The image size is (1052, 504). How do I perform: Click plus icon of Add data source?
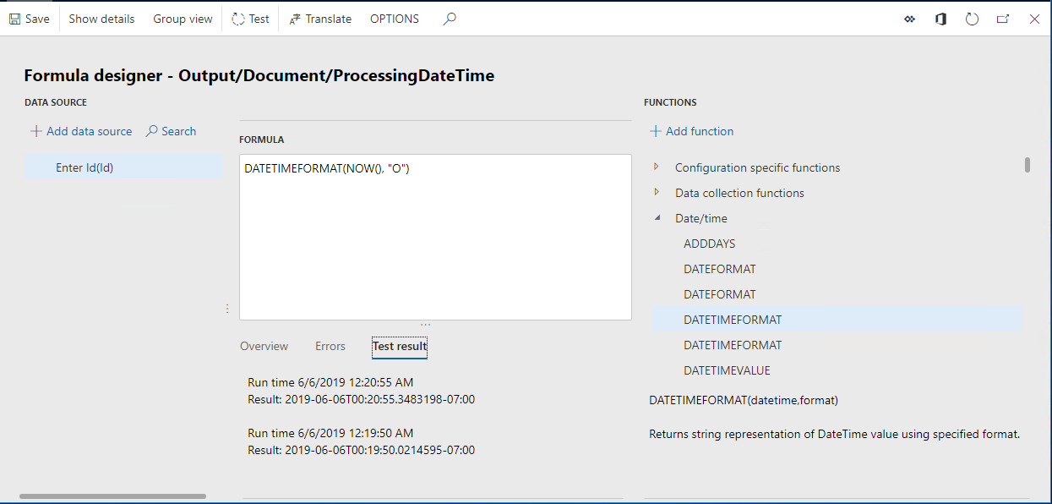[x=36, y=131]
